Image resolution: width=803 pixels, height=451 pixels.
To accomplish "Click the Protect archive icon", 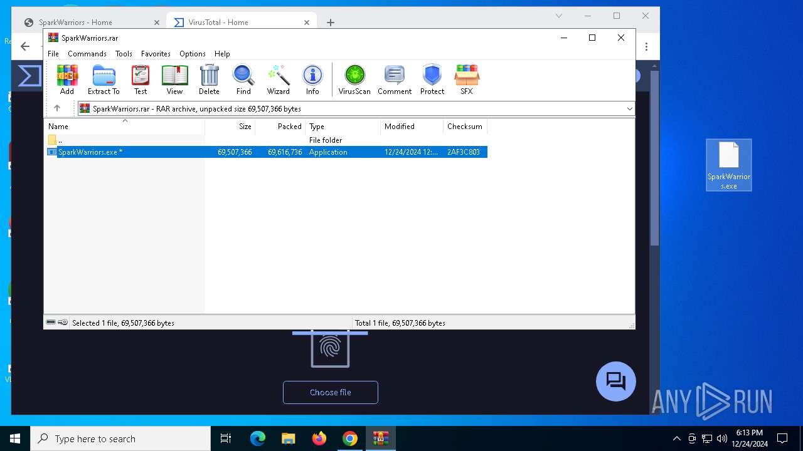I will (x=432, y=80).
